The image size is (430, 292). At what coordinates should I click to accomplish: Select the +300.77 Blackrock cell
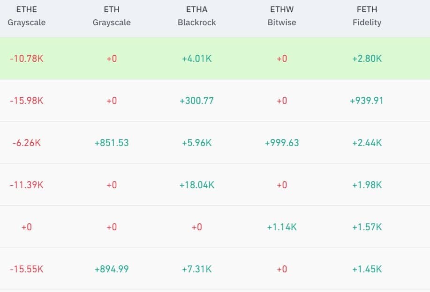197,101
